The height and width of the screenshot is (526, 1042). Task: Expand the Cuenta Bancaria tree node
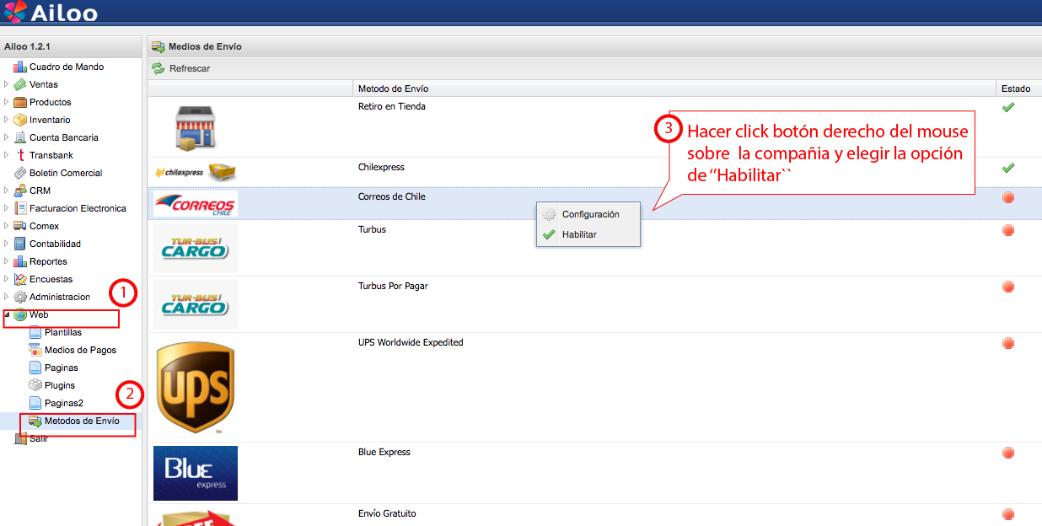tap(7, 137)
